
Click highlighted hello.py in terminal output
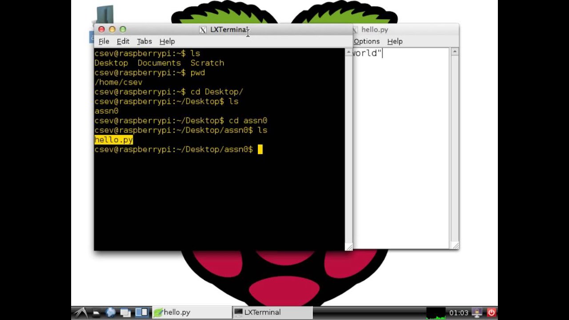coord(114,140)
